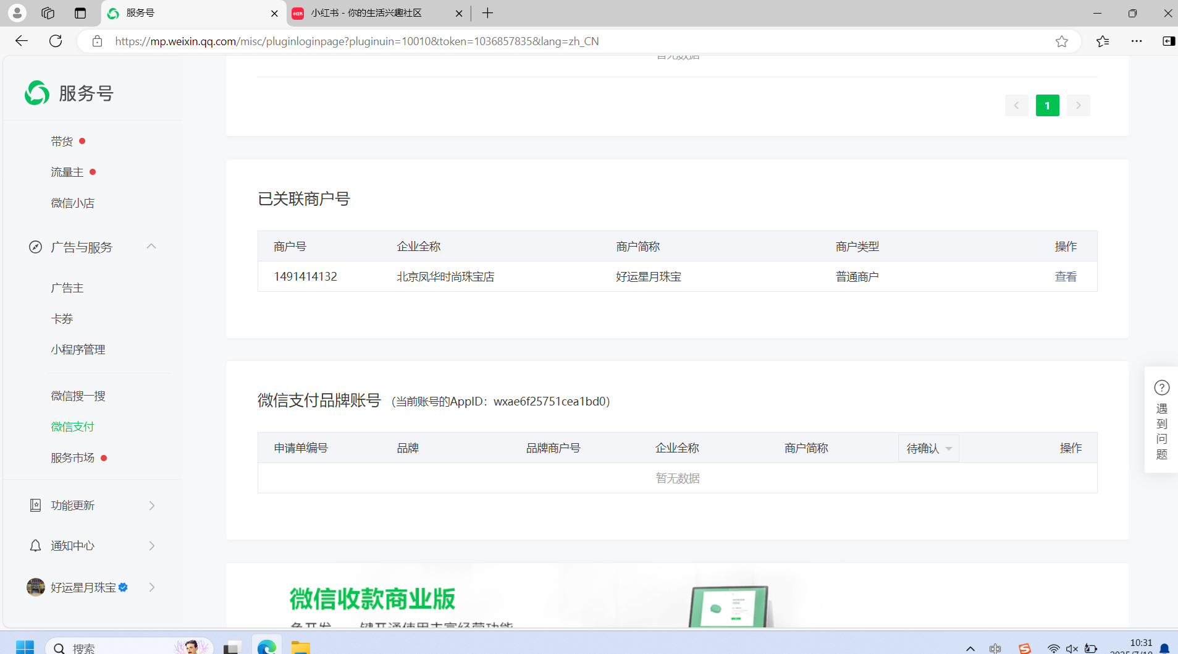Open 微信小店 in the sidebar

pos(73,203)
